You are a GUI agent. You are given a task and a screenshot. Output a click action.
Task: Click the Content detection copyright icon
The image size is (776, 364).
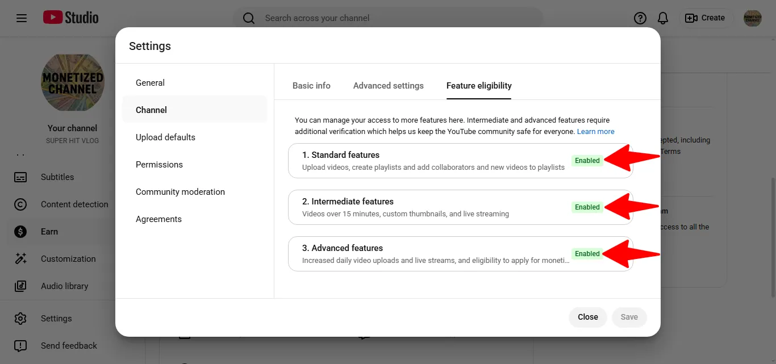pos(20,204)
